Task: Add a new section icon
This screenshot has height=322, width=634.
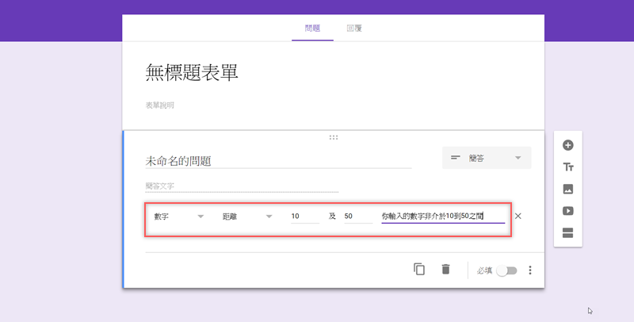Action: [x=567, y=232]
